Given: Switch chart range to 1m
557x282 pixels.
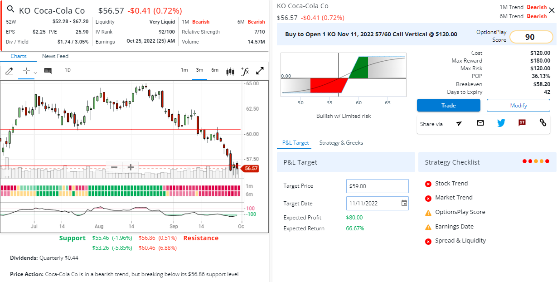Looking at the screenshot, I should [184, 70].
